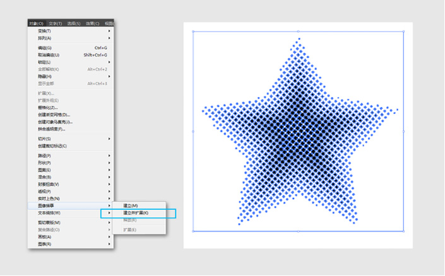Screen dimensions: 445x276
Task: Choose 栅格化(Z)... rasterize command
Action: pos(50,108)
